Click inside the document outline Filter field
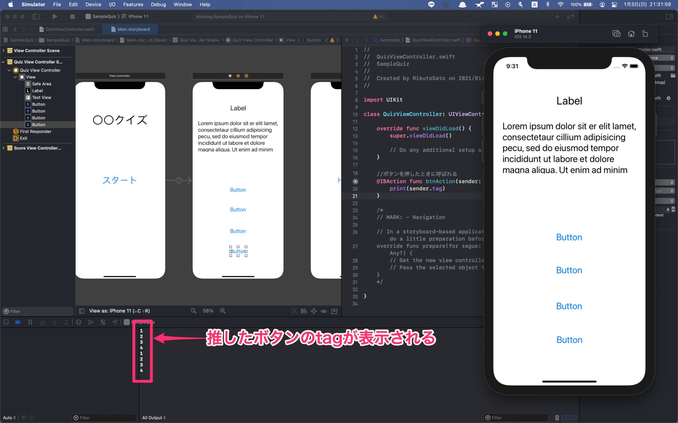This screenshot has height=423, width=678. (37, 311)
